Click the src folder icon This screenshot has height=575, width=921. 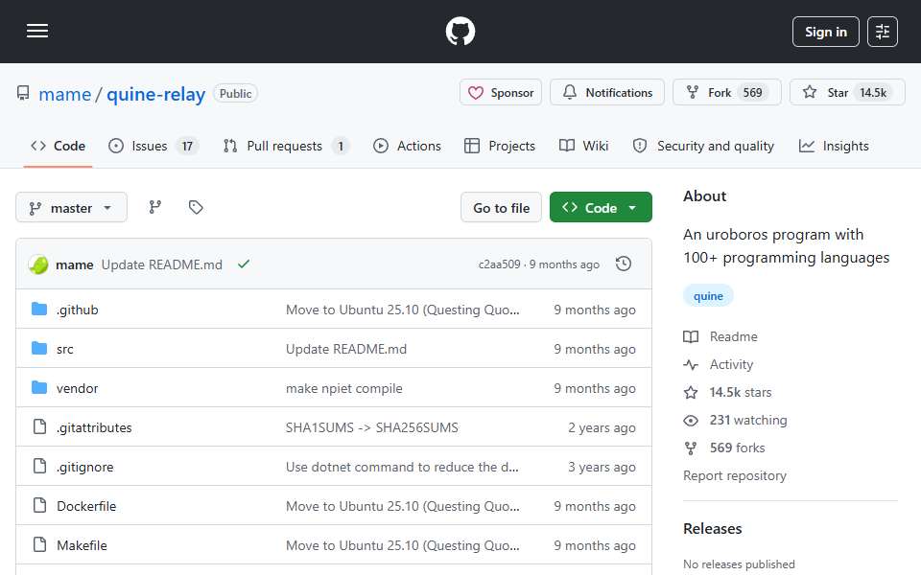click(39, 349)
